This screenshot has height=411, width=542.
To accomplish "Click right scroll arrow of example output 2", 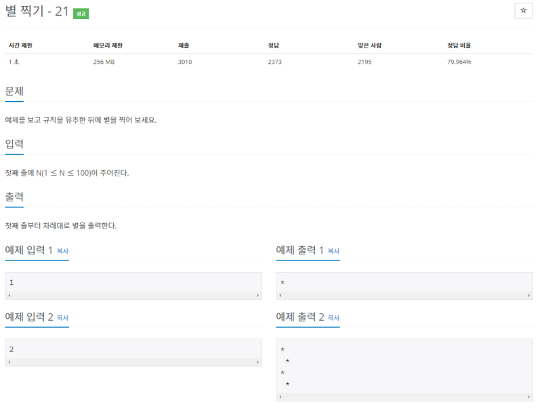I will point(529,397).
